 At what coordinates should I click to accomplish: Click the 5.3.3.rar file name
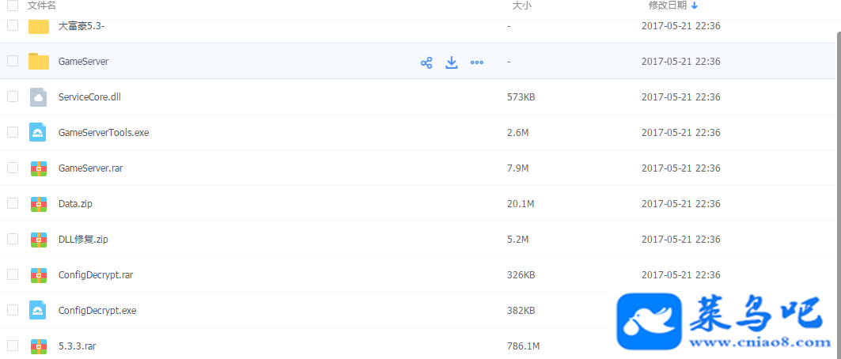[78, 346]
